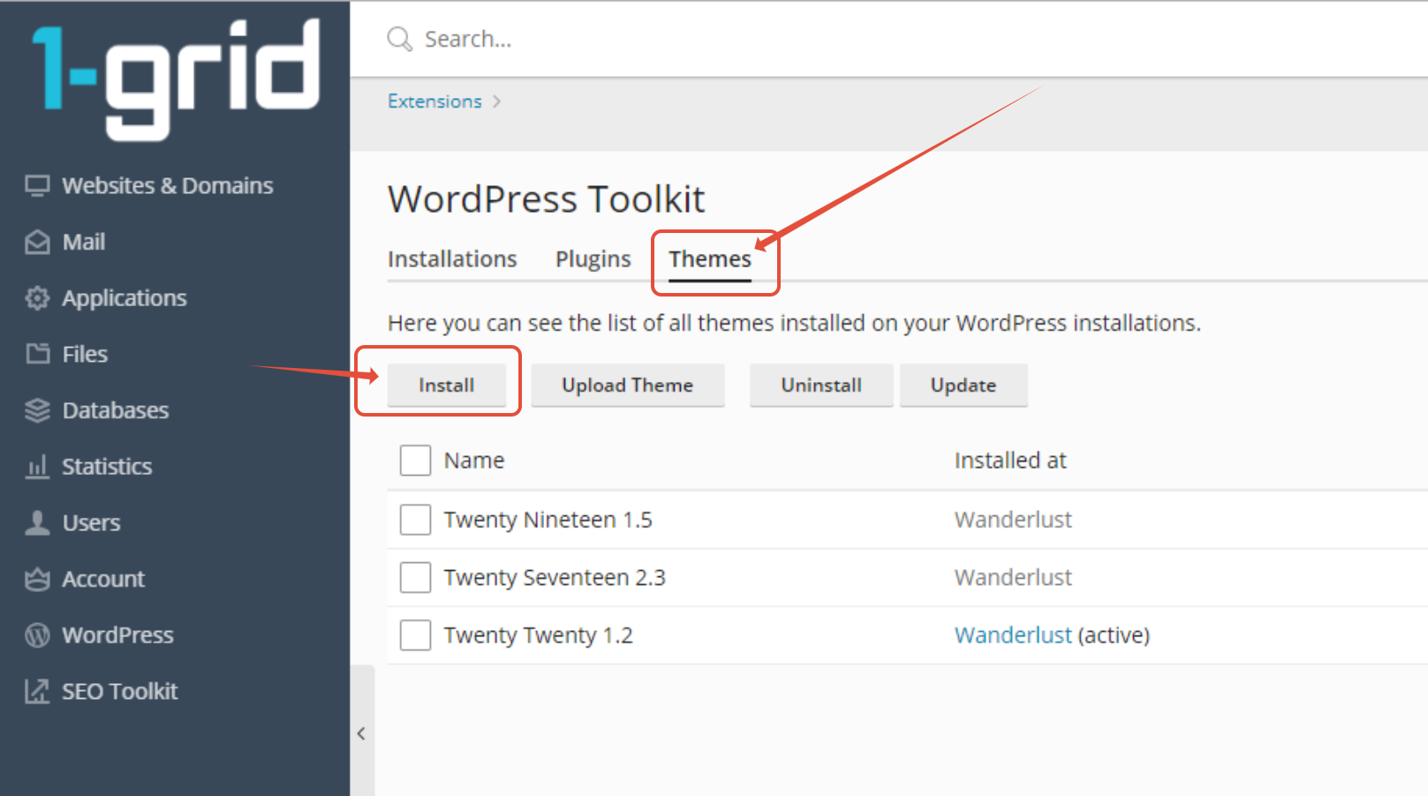The image size is (1428, 796).
Task: Click the Mail envelope icon
Action: coord(37,243)
